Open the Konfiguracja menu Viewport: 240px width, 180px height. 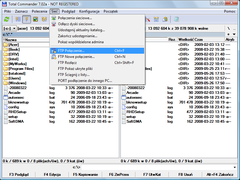pos(89,11)
